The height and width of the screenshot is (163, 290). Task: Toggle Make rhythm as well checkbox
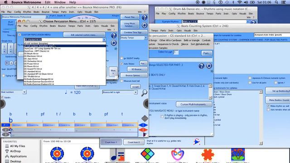tap(268, 106)
